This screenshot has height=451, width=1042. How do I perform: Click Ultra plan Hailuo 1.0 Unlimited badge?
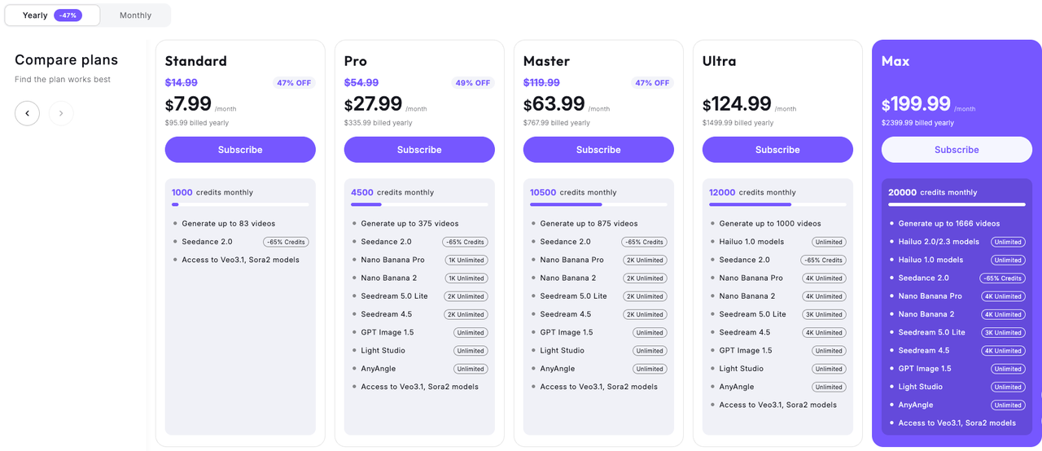[x=829, y=242]
